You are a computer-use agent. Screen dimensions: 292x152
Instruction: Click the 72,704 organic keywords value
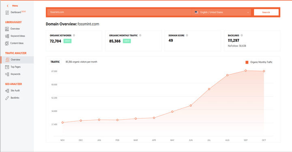[56, 41]
